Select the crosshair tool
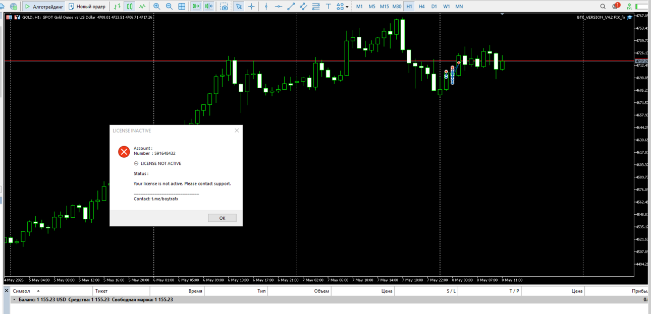 [251, 7]
